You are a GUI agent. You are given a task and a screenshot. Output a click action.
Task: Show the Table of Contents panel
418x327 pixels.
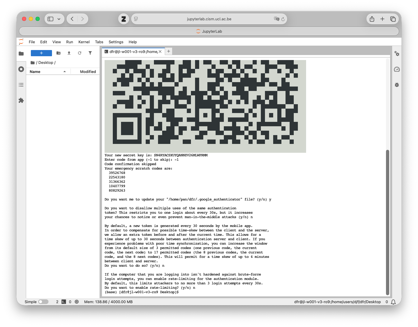(x=21, y=85)
